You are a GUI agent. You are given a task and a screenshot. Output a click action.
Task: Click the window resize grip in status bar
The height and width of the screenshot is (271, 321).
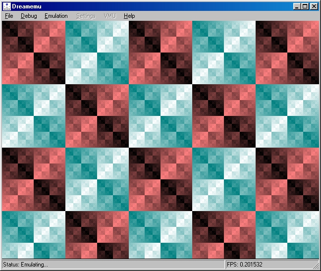point(316,266)
